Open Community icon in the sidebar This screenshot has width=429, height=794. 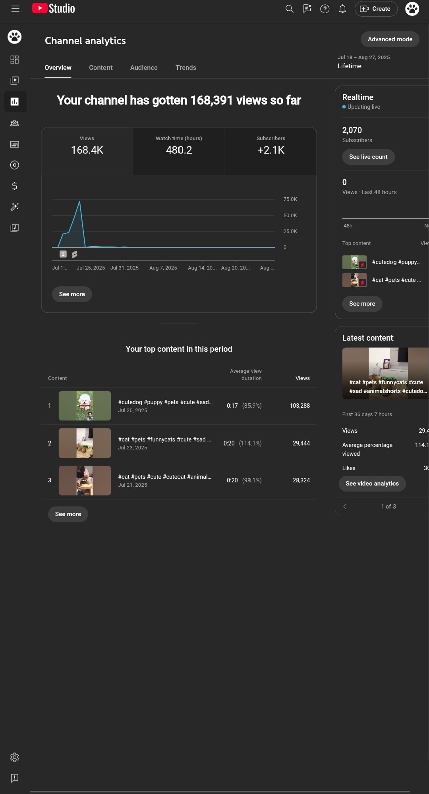15,123
